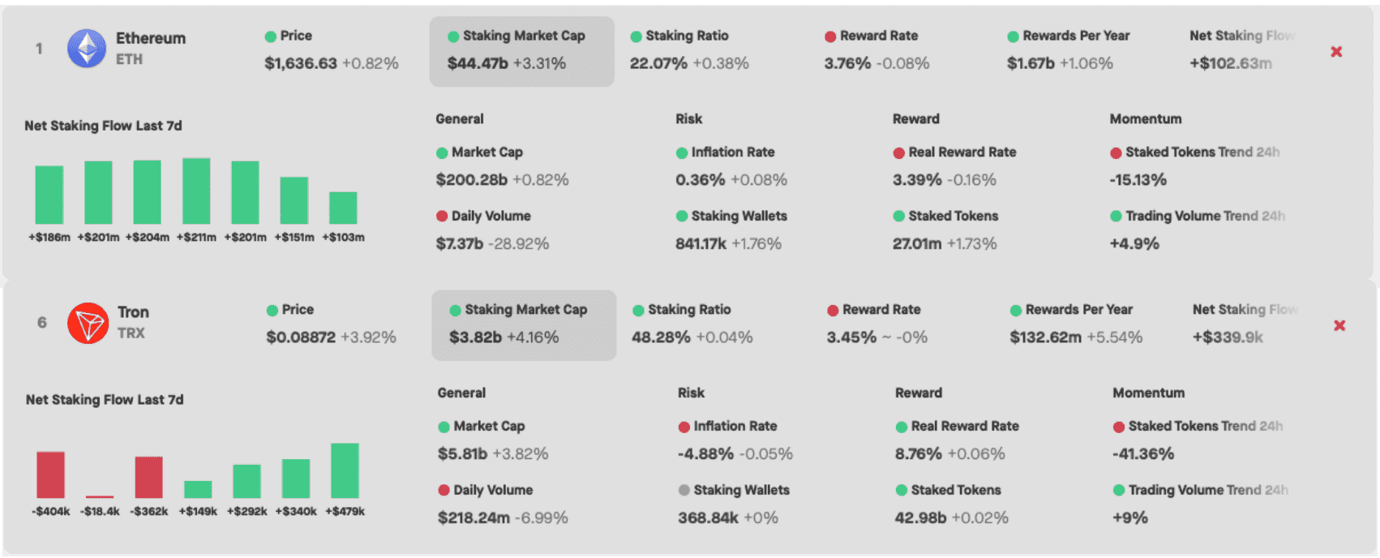Click Tron -$404k red staking flow bar
Screen dimensions: 1380x558
(x=50, y=474)
